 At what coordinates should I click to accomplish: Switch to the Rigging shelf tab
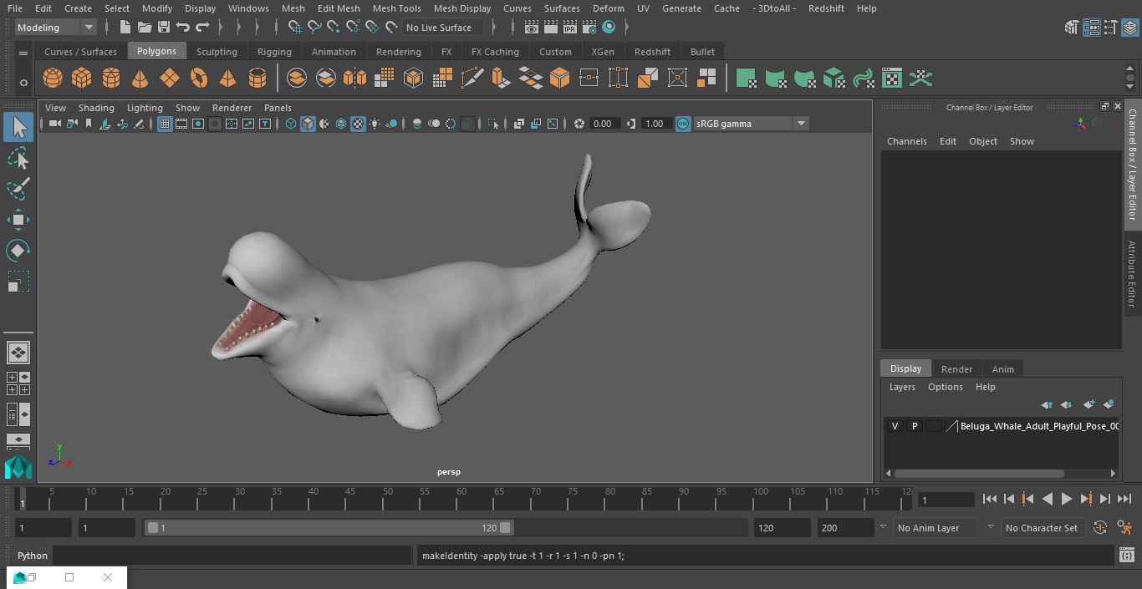[x=274, y=52]
